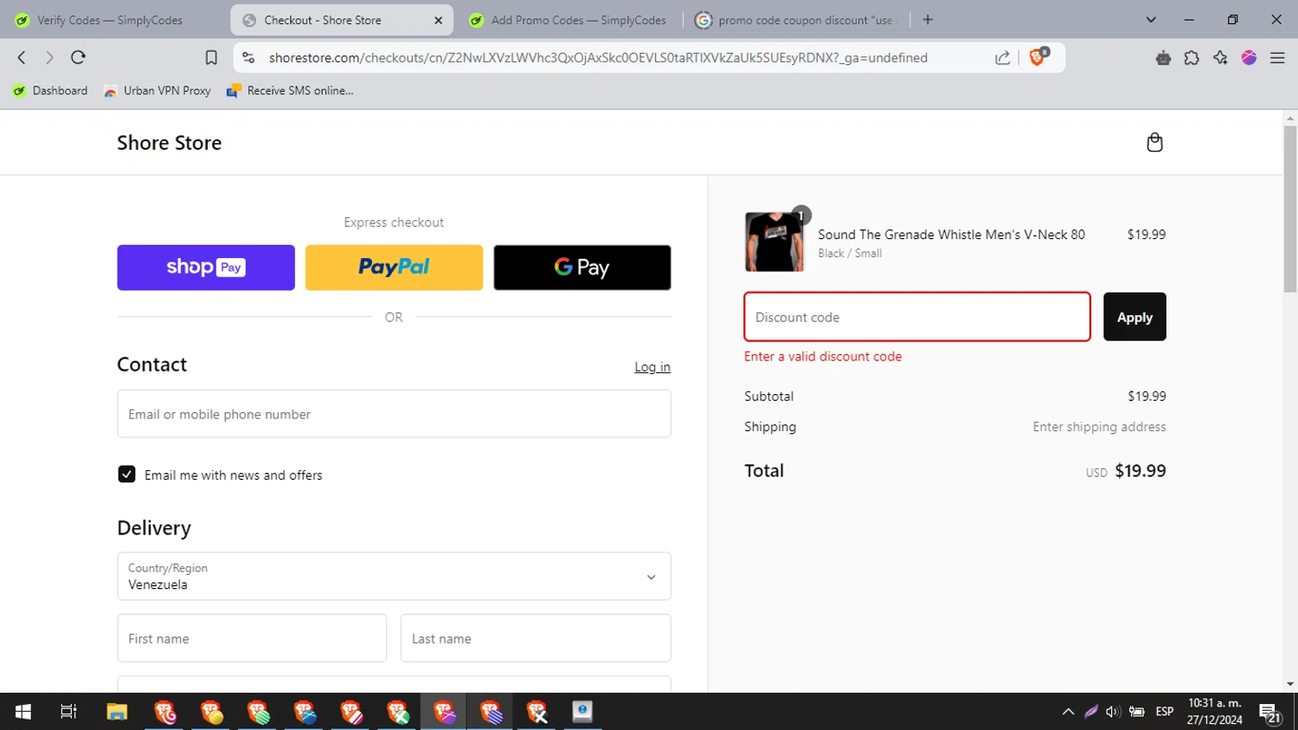This screenshot has height=730, width=1298.
Task: Open the volume speaker tray icon
Action: click(x=1113, y=712)
